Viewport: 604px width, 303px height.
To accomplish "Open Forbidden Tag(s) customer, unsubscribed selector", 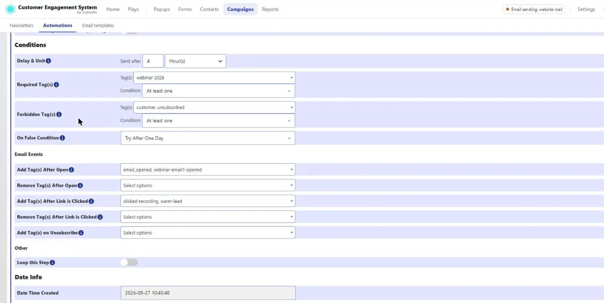I will coord(214,107).
